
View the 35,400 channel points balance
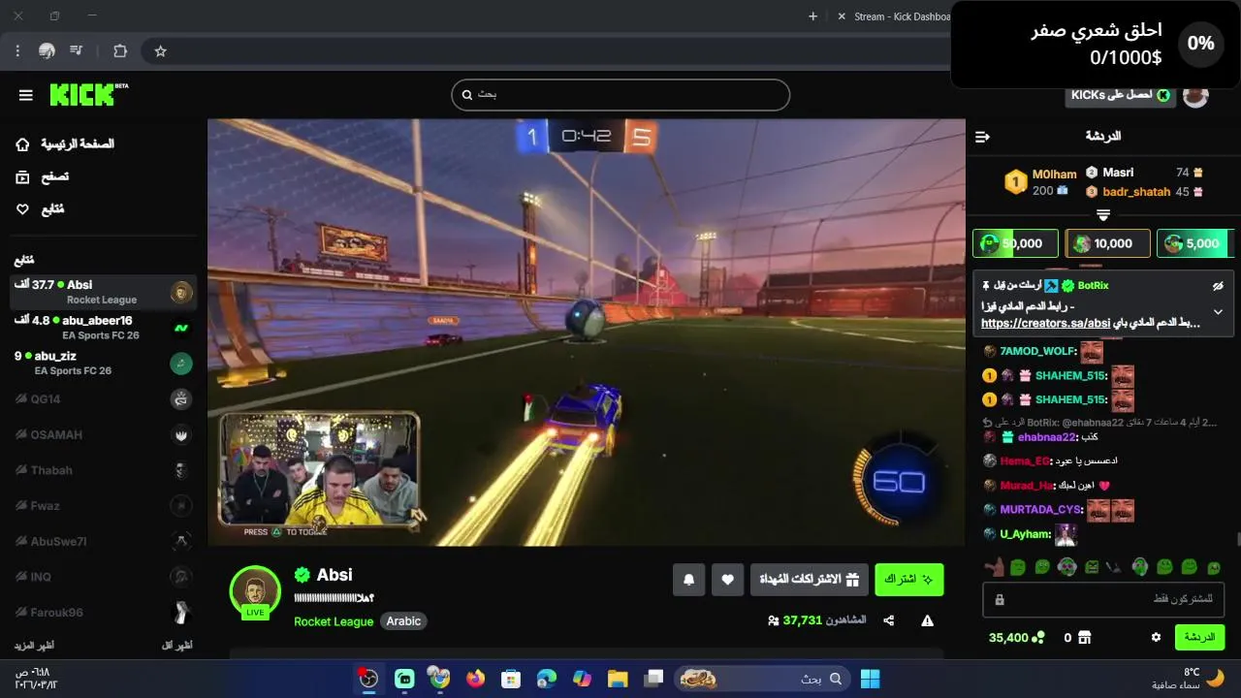(x=1016, y=637)
